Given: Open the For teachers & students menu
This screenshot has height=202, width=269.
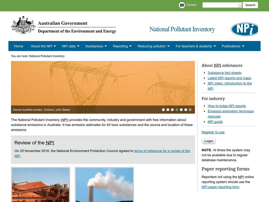Looking at the screenshot, I should pos(194,46).
